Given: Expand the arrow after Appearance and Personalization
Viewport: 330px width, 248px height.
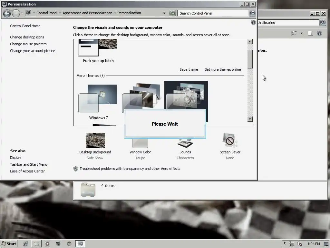Looking at the screenshot, I should [x=115, y=13].
